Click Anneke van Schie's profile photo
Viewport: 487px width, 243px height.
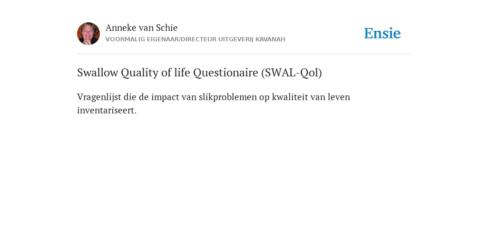click(x=88, y=34)
